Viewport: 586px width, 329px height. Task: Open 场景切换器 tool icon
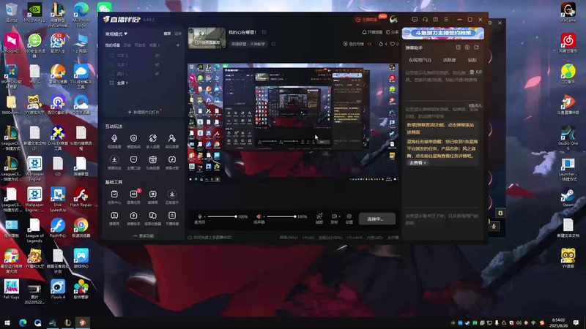click(x=152, y=216)
